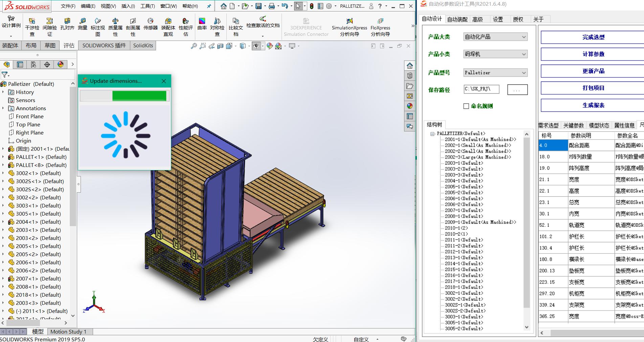The height and width of the screenshot is (342, 644).
Task: Collapse the PALLETIZER structure tree node
Action: [x=432, y=133]
